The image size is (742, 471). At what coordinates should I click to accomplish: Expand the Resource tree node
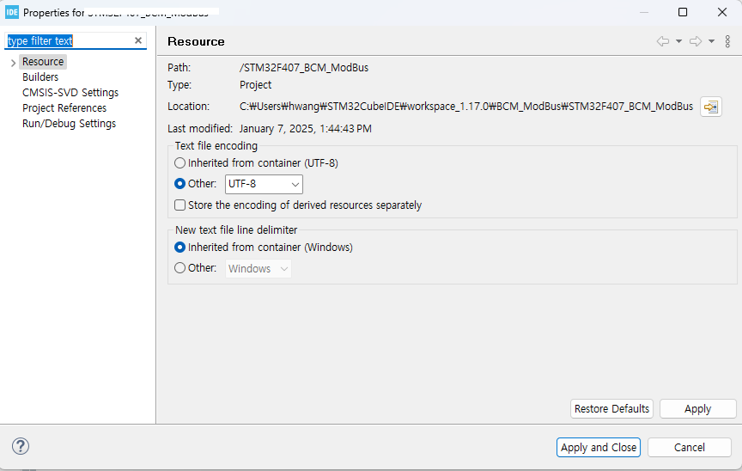(13, 63)
